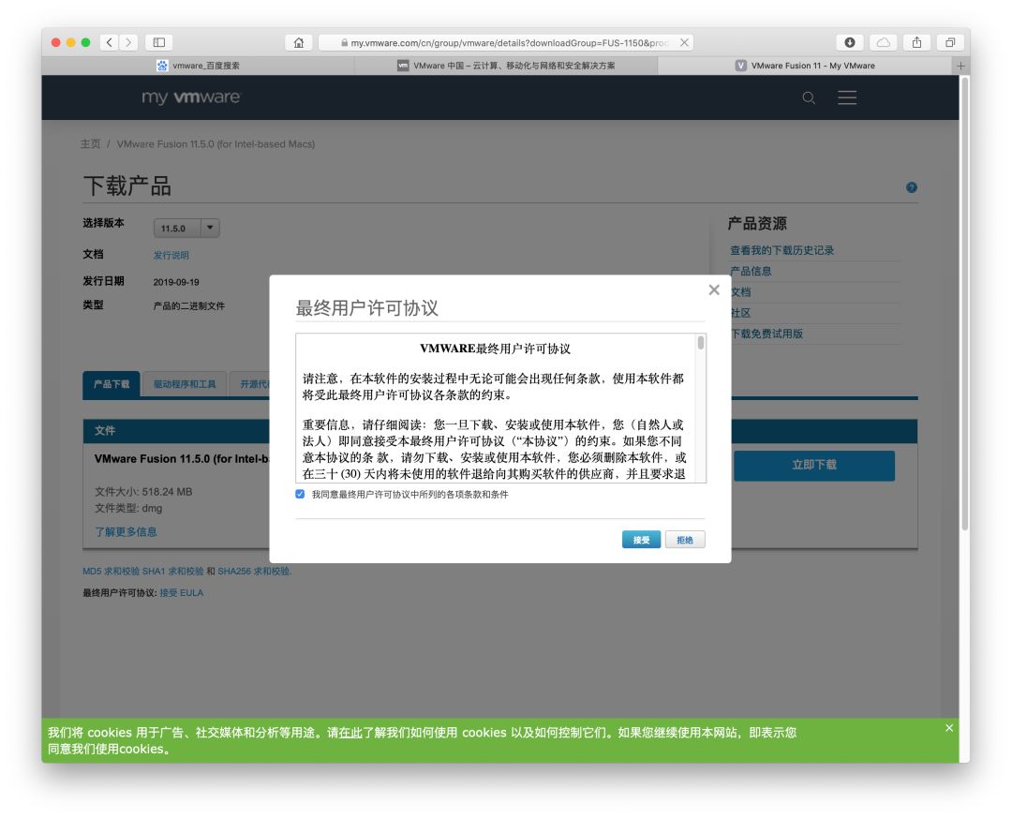1012x818 pixels.
Task: Toggle the EULA agreement checkbox
Action: point(300,495)
